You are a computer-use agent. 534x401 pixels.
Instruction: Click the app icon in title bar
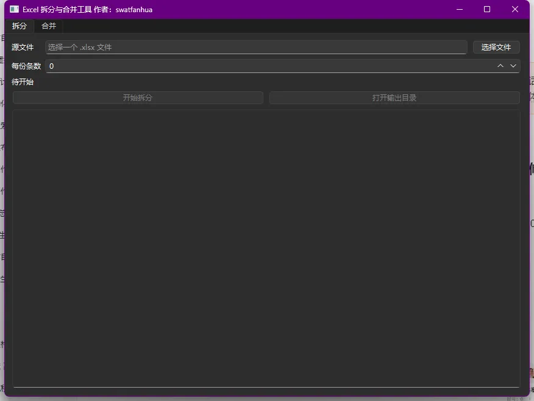pos(14,9)
